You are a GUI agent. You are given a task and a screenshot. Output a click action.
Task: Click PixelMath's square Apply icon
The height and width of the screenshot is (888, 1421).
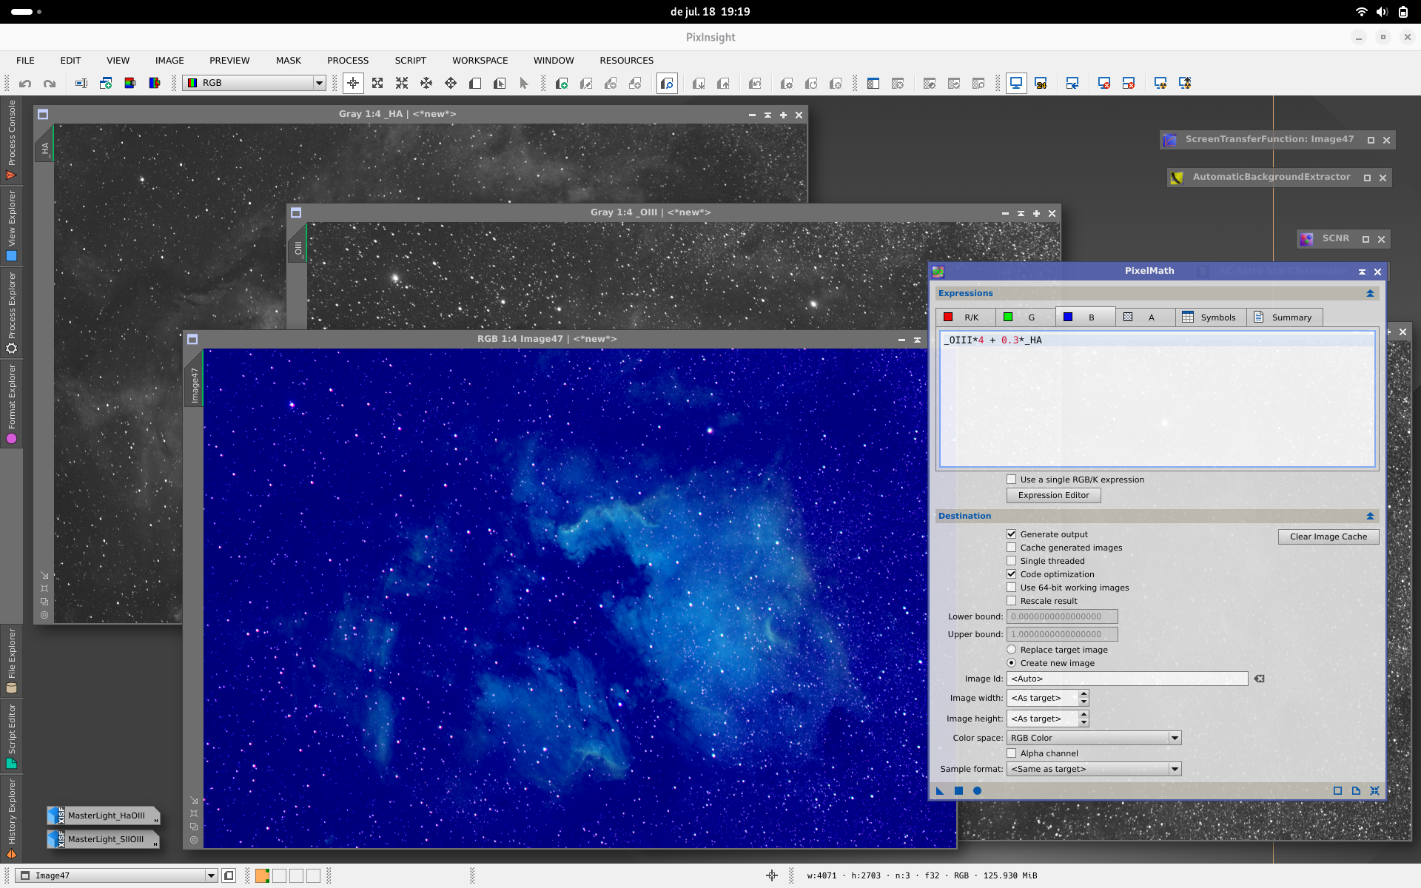click(958, 791)
